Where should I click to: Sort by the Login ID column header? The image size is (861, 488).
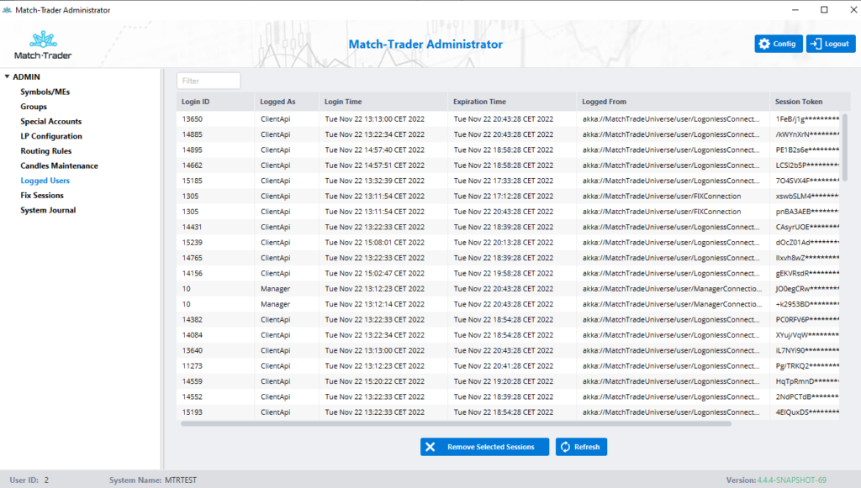pos(216,102)
